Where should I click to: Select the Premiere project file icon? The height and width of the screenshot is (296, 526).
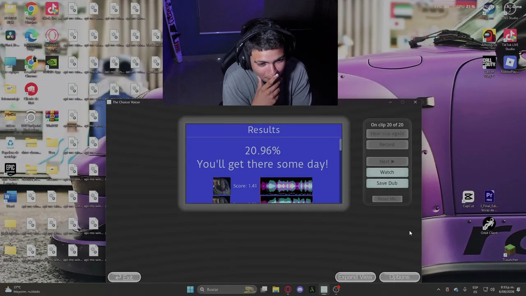click(489, 201)
